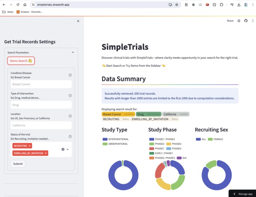This screenshot has height=197, width=256.
Task: Click the Breast Cancer condition input
Action: (x=41, y=84)
